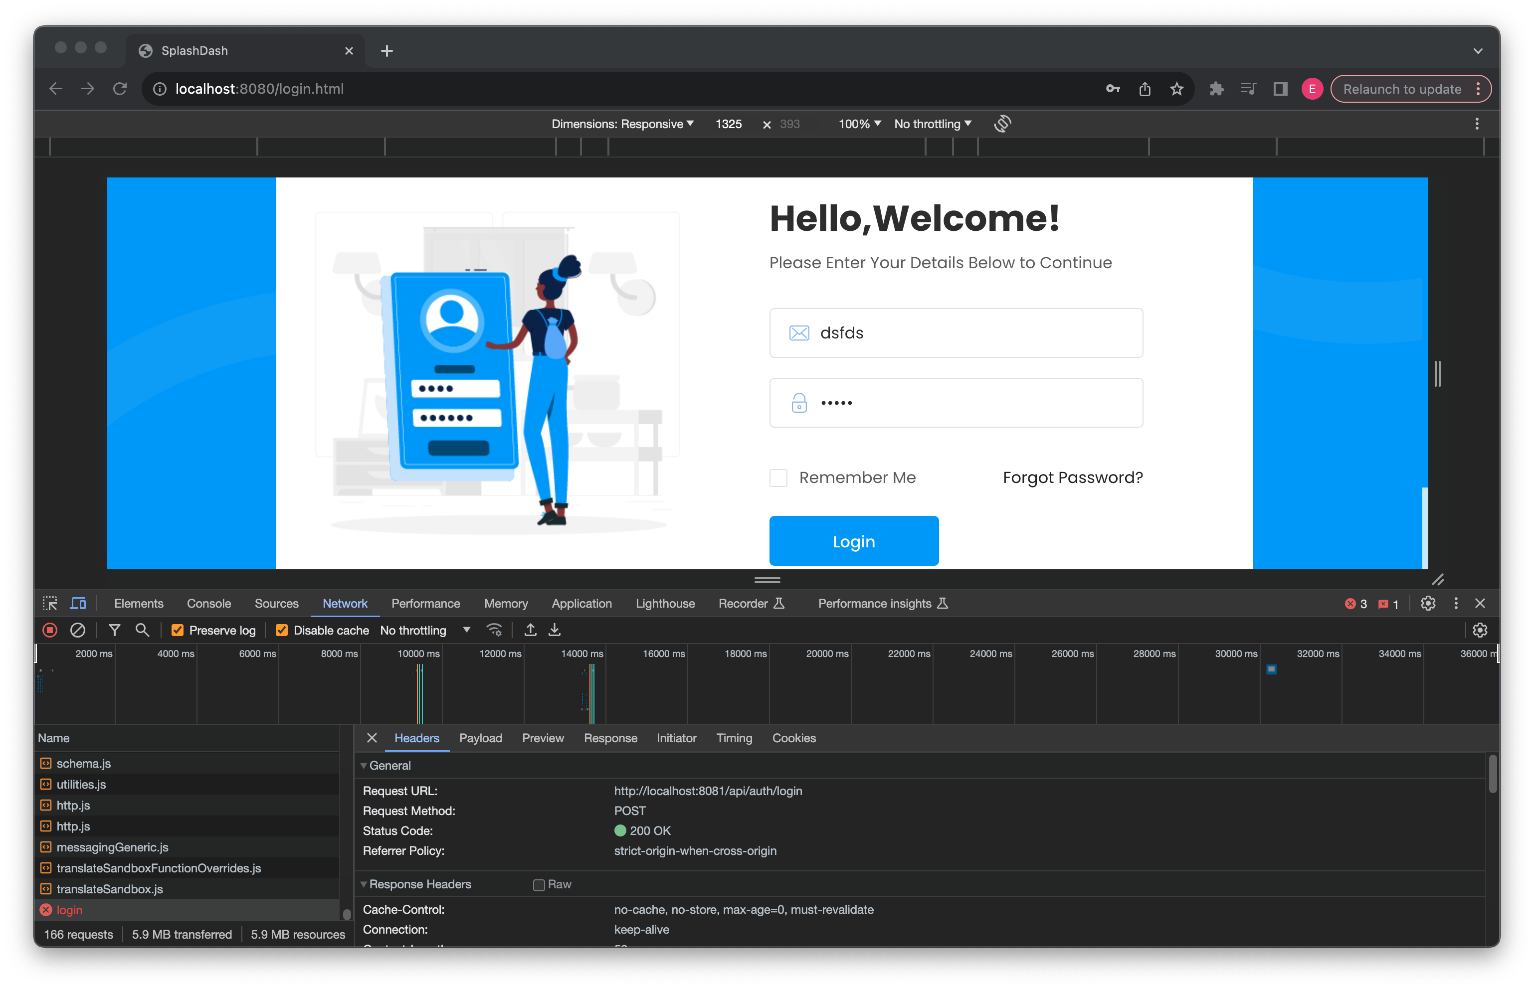Toggle the Preserve log checkbox
1534x989 pixels.
178,630
